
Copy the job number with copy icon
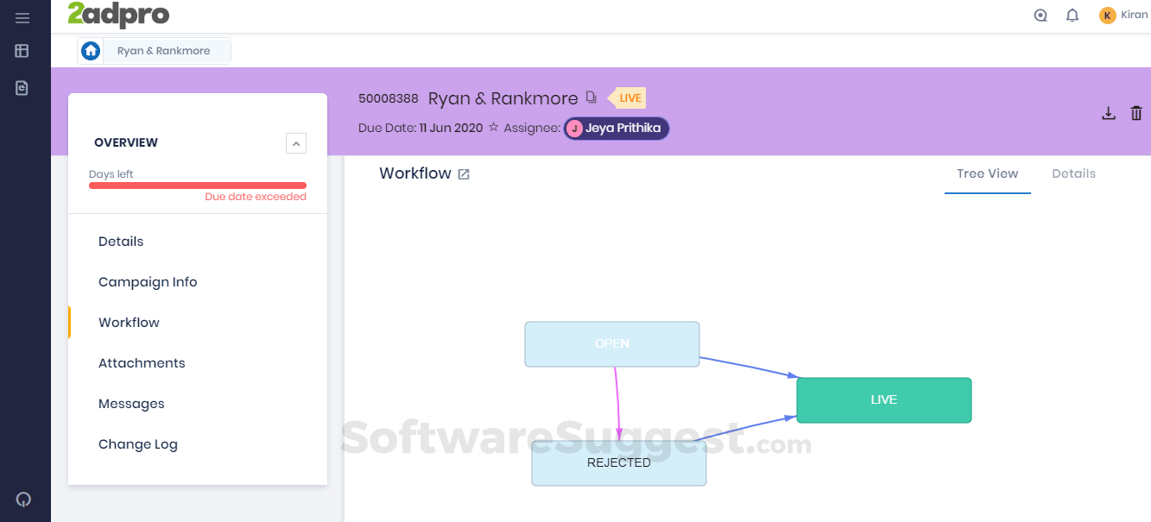(x=591, y=97)
